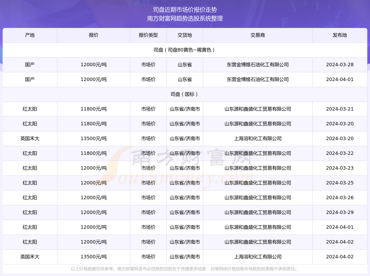Image resolution: width=370 pixels, height=276 pixels.
Task: Click the 报价类型 column header
Action: [x=148, y=35]
